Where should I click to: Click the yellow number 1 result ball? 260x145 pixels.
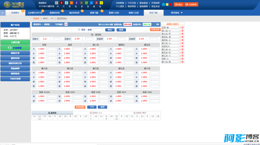pos(101,3)
